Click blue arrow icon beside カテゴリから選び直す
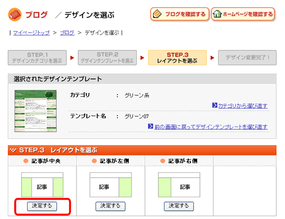Image resolution: width=285 pixels, height=219 pixels. 214,105
